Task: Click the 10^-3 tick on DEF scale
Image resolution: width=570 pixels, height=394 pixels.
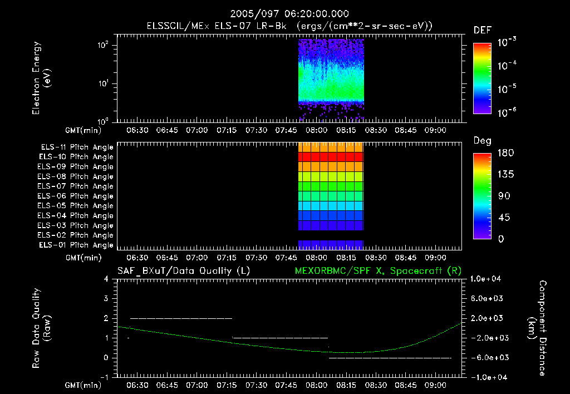Action: (507, 42)
